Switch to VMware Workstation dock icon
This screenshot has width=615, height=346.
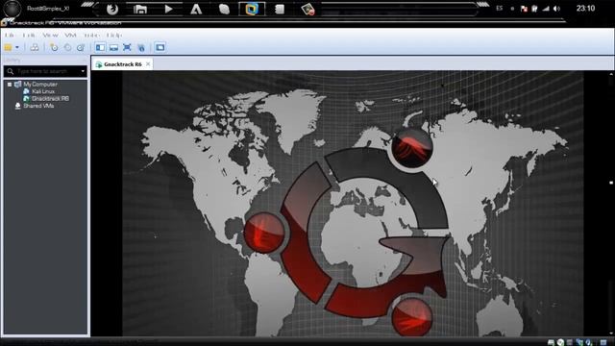(252, 9)
